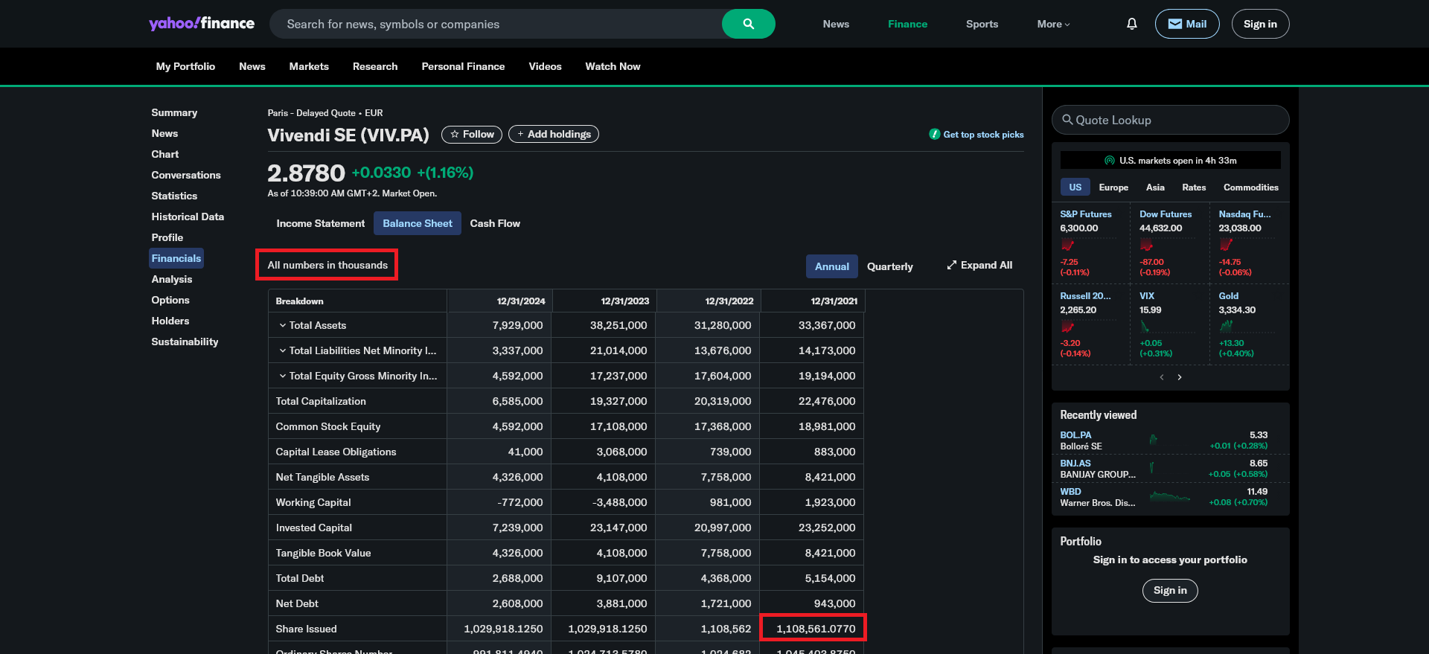Select the Rates markets tab
The image size is (1429, 654).
(x=1194, y=187)
